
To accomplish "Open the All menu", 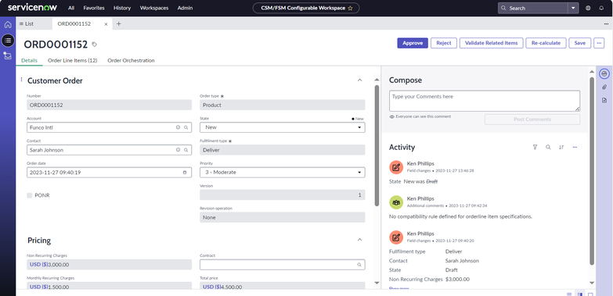I will tap(71, 8).
